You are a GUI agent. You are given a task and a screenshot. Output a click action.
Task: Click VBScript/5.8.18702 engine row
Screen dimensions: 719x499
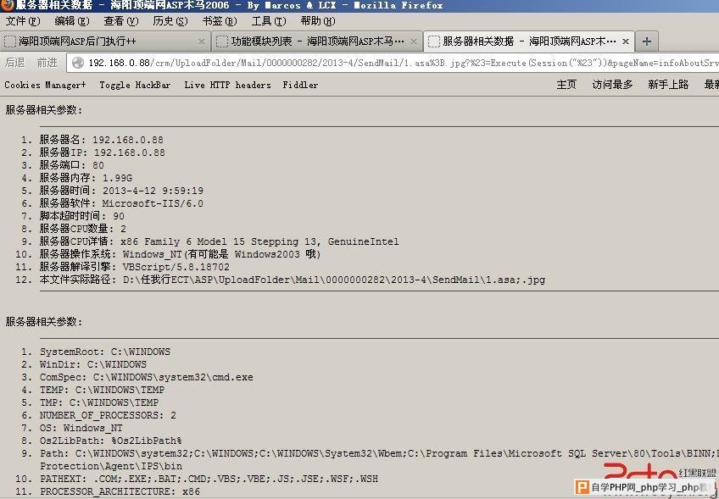134,267
